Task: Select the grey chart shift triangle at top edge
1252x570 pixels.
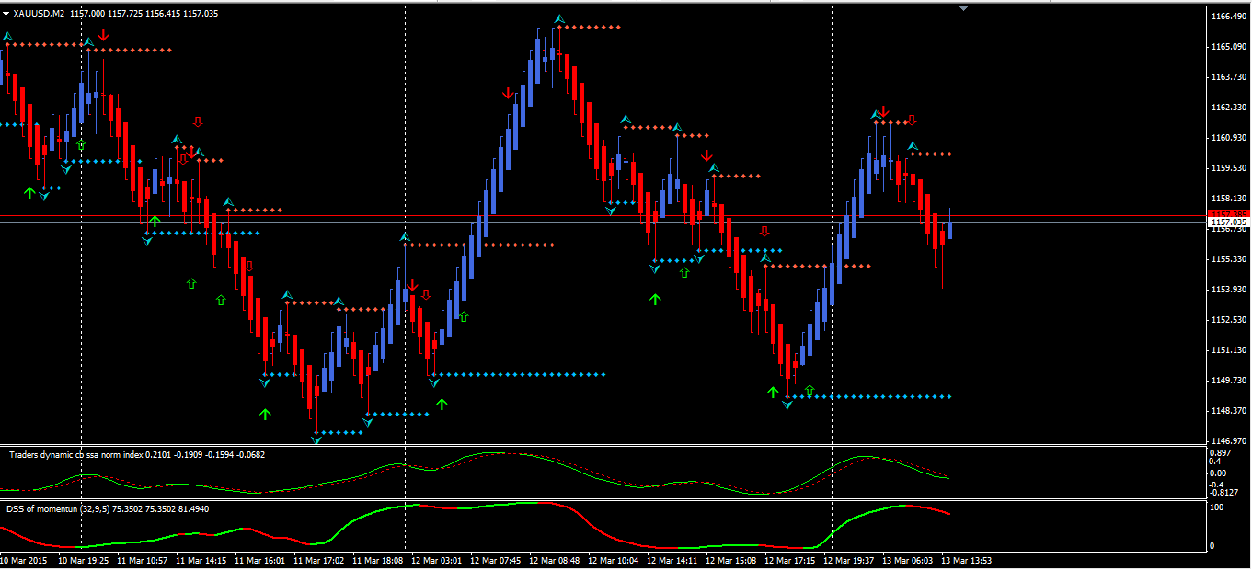Action: (x=963, y=8)
